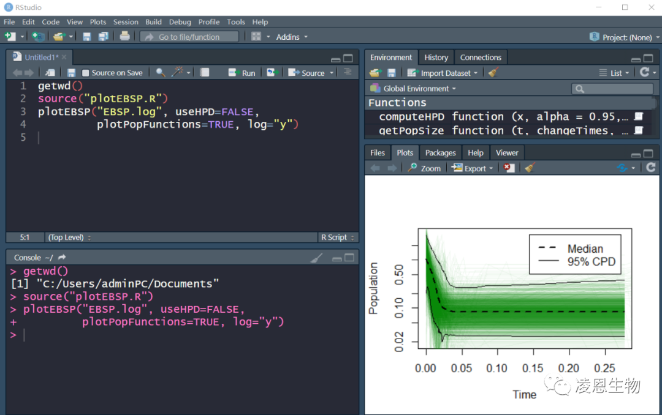This screenshot has width=662, height=415.
Task: Click the Go to file/function field
Action: [189, 37]
